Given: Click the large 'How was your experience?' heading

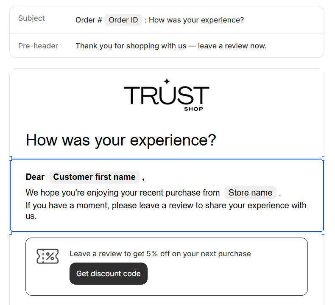Looking at the screenshot, I should 121,140.
